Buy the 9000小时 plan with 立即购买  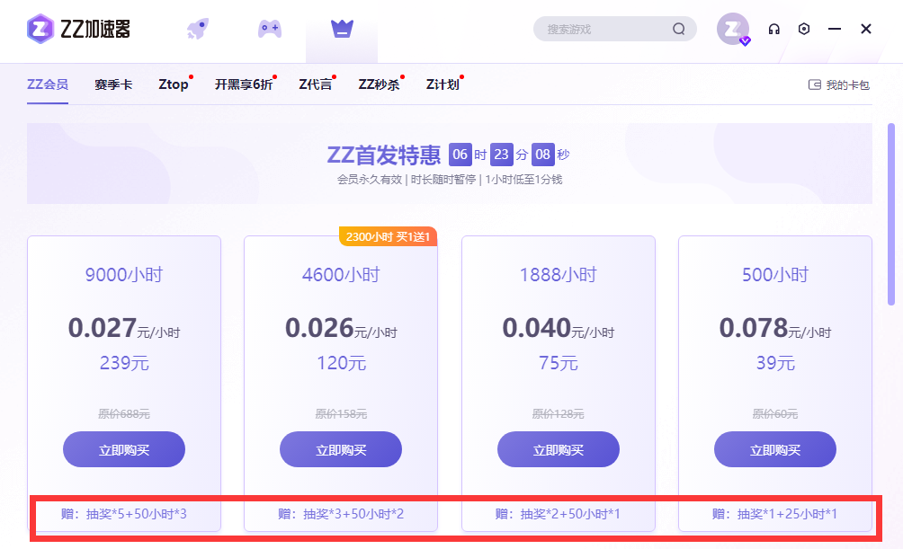pos(124,449)
